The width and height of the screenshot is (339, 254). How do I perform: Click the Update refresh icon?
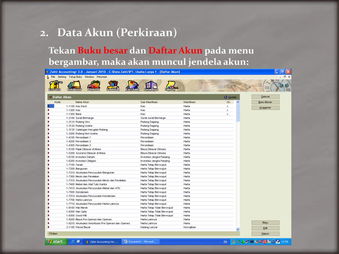point(225,97)
